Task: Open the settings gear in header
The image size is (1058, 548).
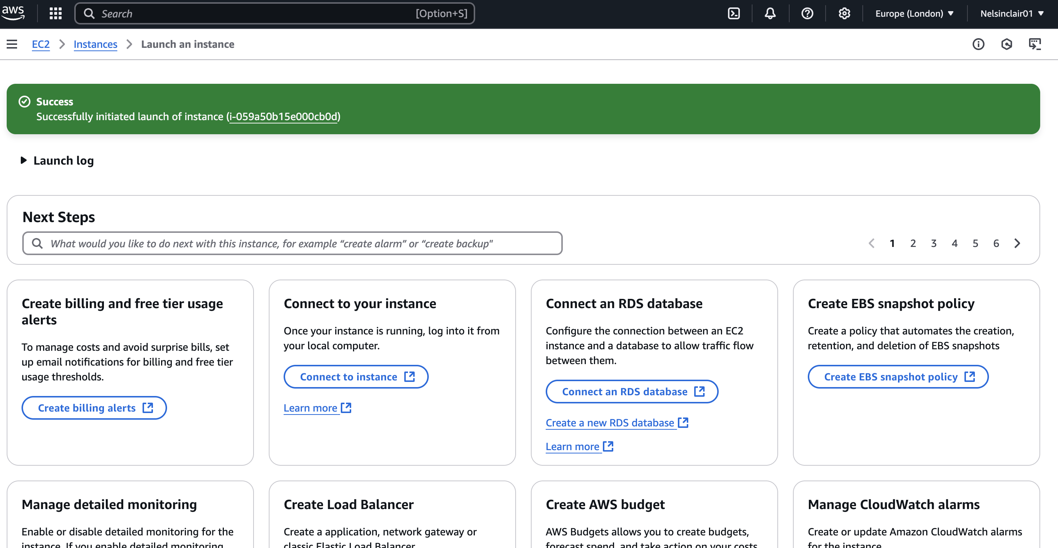Action: tap(844, 14)
